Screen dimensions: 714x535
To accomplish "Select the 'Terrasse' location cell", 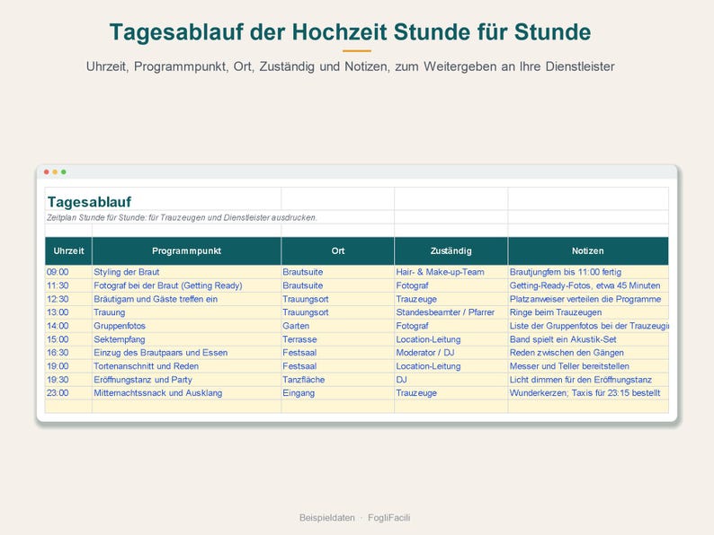I will click(x=337, y=339).
